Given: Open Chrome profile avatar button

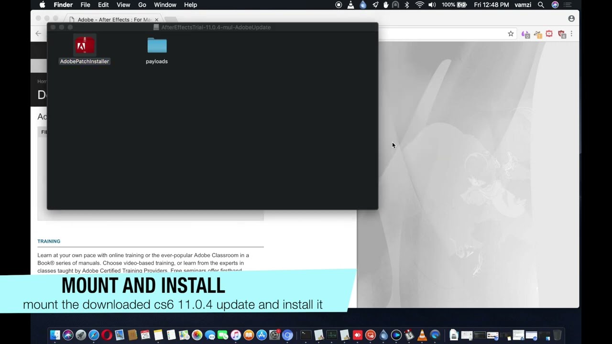Looking at the screenshot, I should click(x=571, y=19).
